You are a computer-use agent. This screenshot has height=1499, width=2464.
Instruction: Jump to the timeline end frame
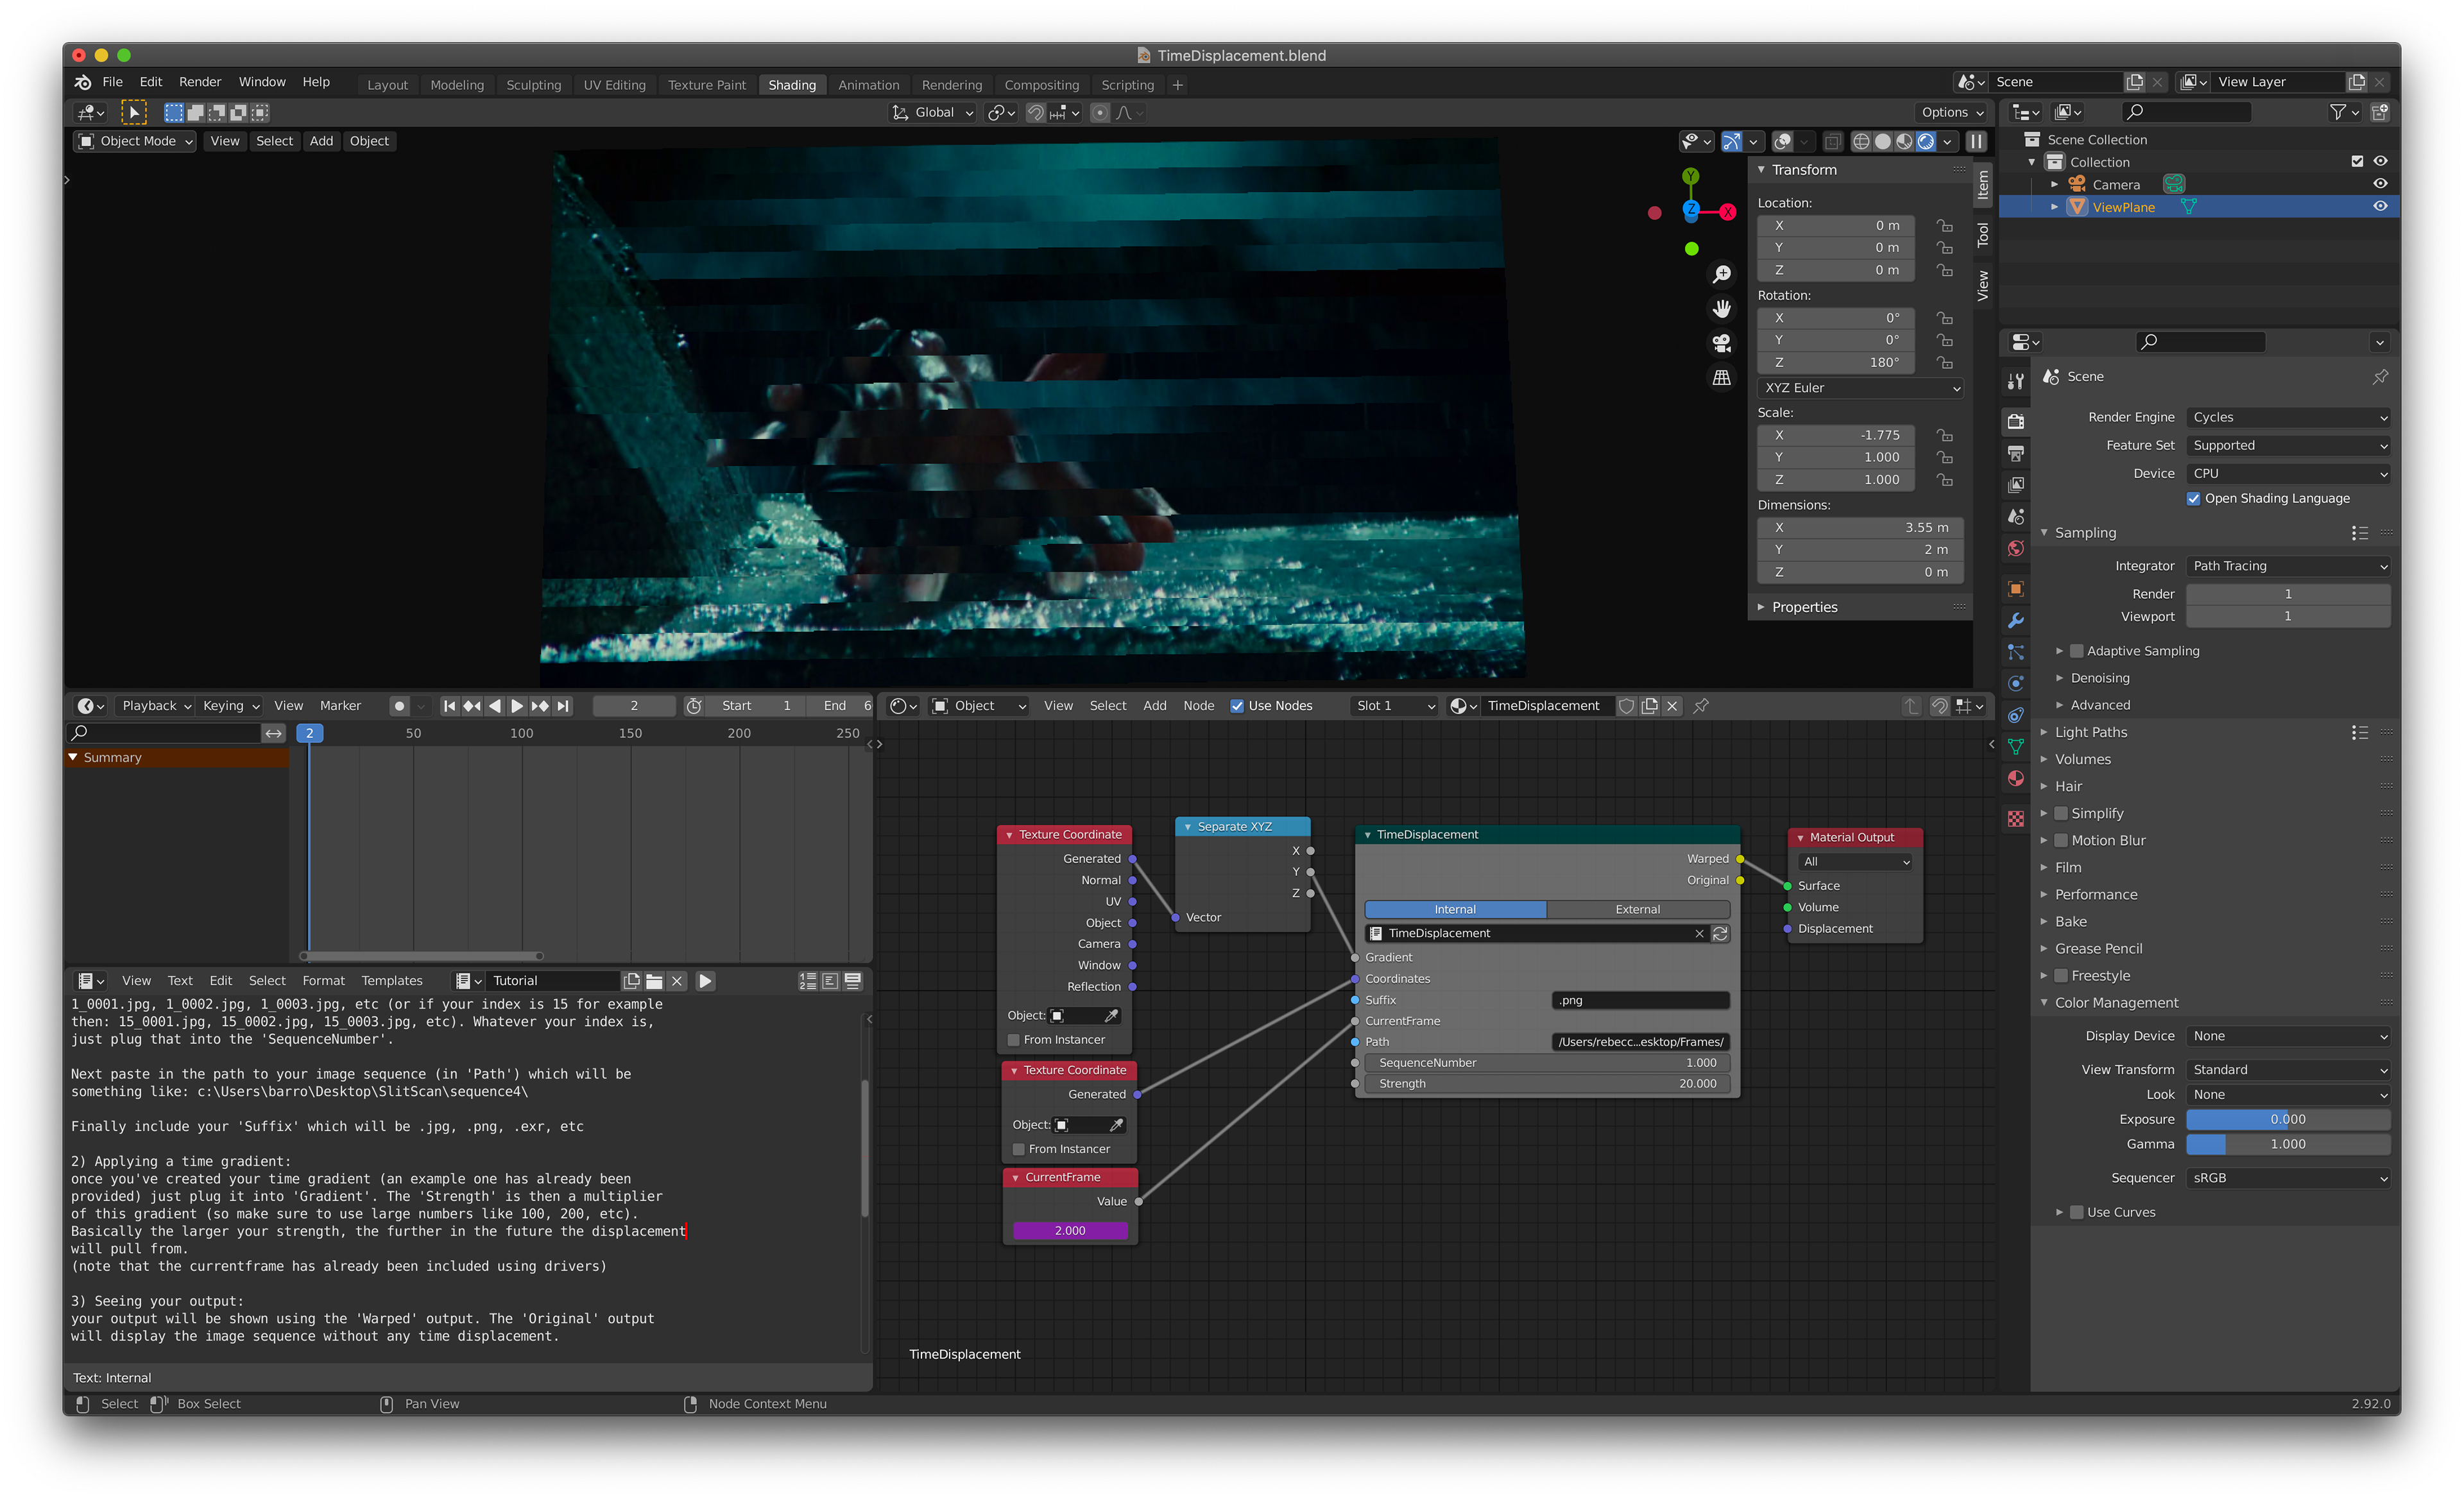(563, 706)
